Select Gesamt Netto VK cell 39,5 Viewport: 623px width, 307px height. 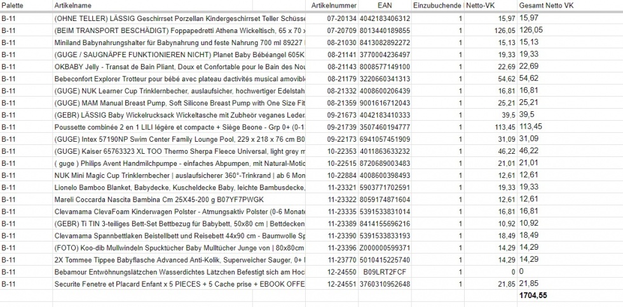pos(570,115)
